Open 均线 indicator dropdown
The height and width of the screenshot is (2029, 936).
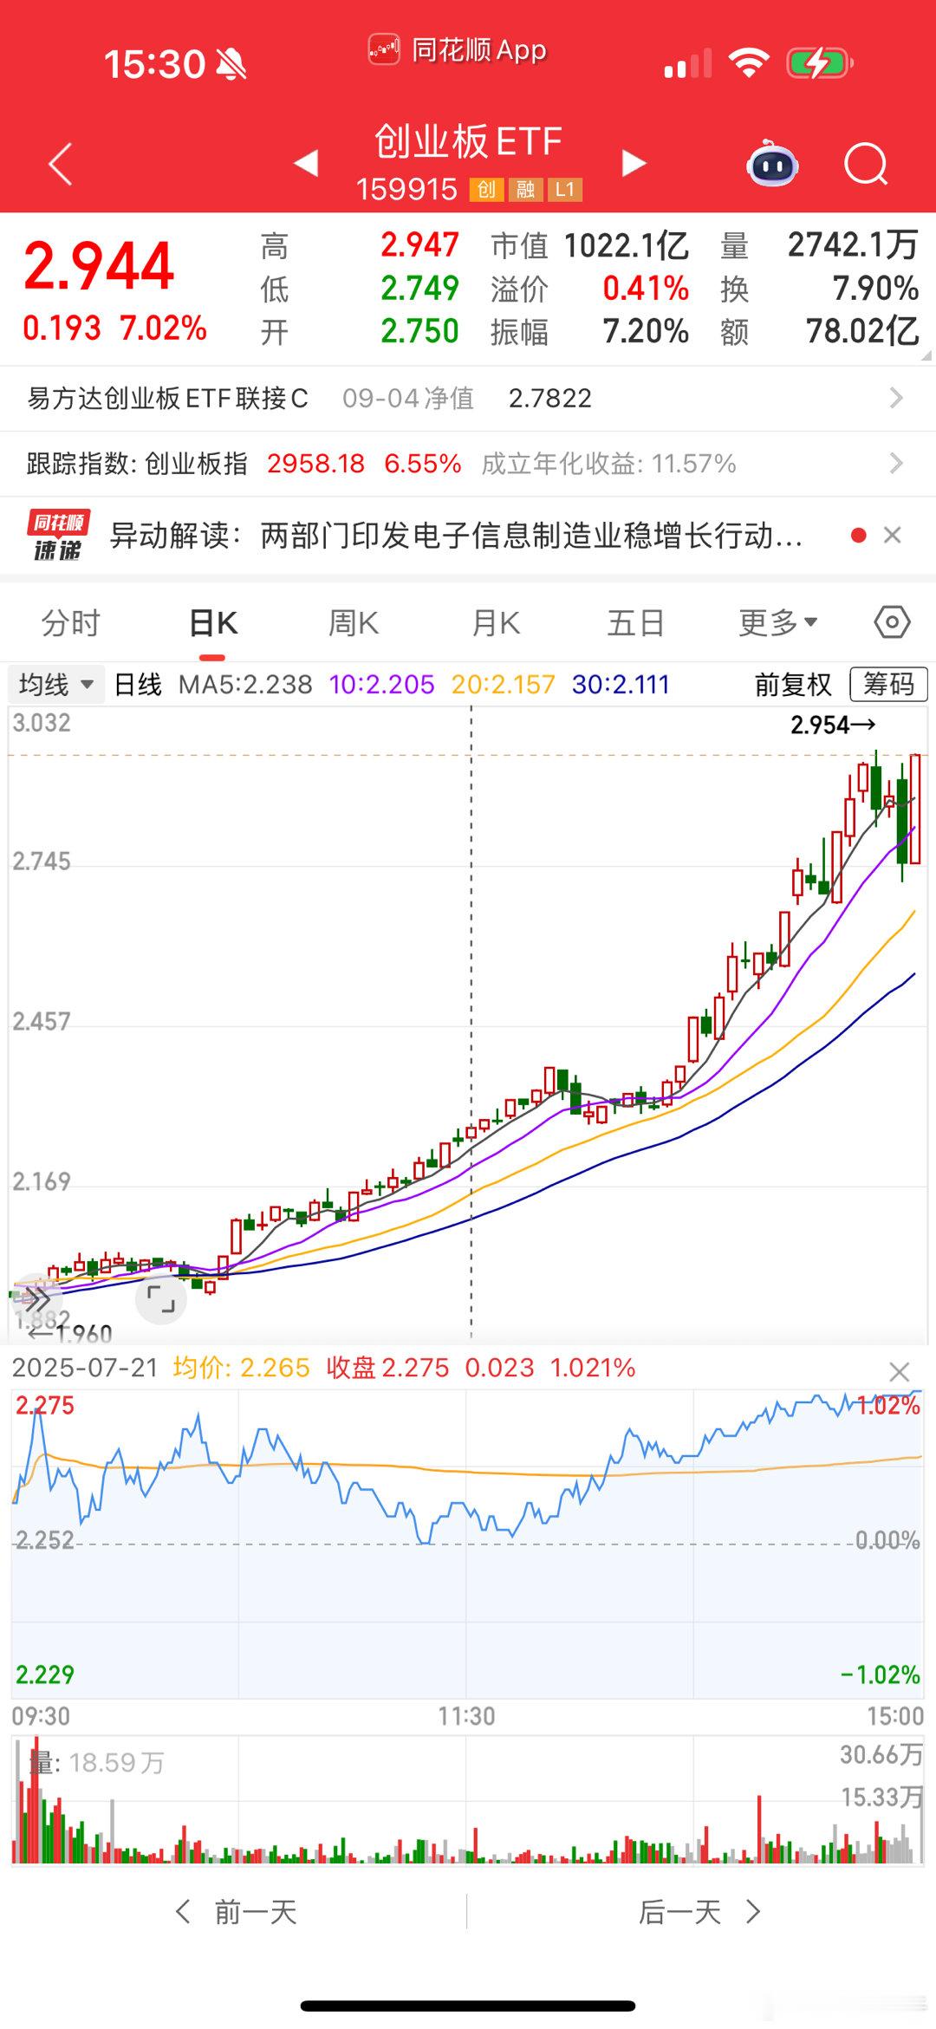(56, 684)
